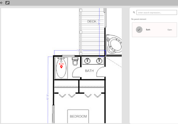Click the DECK label on the floorplan
178x124 pixels.
coord(92,21)
